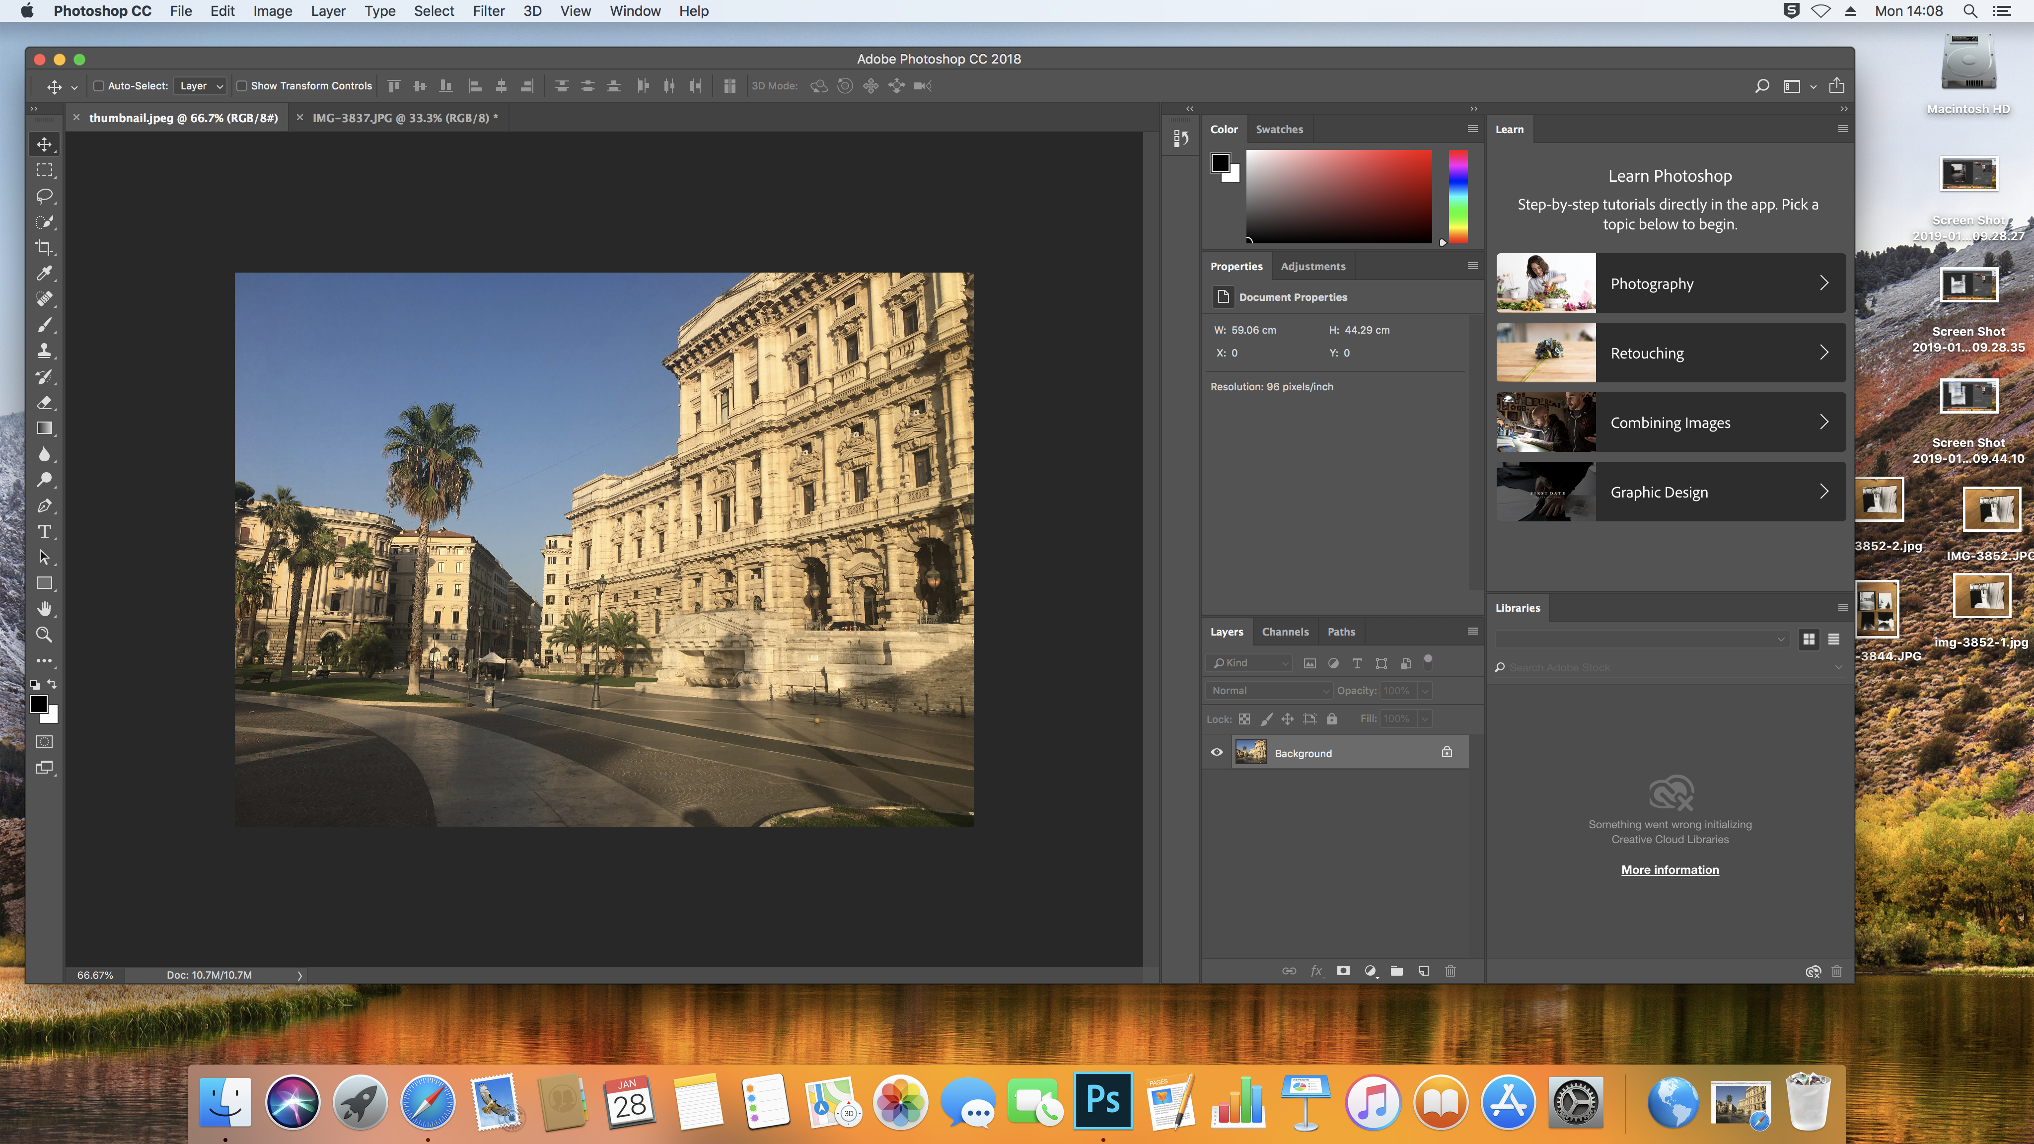The height and width of the screenshot is (1144, 2034).
Task: Open the Retouching tutorial topic
Action: pyautogui.click(x=1671, y=353)
